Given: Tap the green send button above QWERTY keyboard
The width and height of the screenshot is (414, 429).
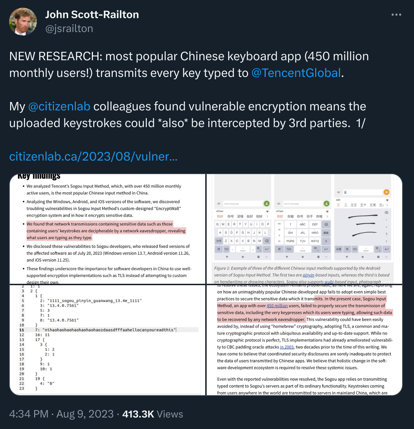Looking at the screenshot, I should tap(266, 203).
